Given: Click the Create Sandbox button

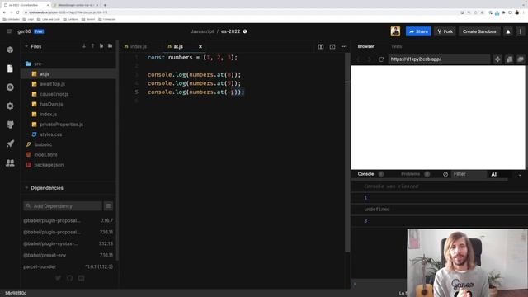Looking at the screenshot, I should click(479, 31).
